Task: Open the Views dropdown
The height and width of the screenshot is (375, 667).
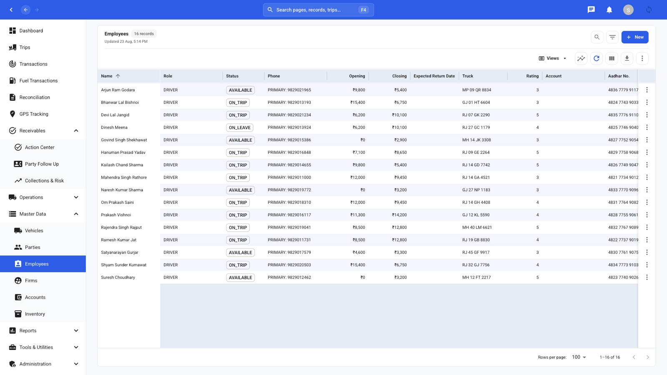Action: tap(553, 58)
